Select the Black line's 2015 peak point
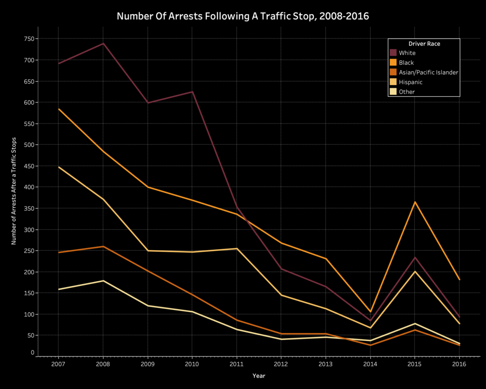This screenshot has height=389, width=486. coord(415,202)
